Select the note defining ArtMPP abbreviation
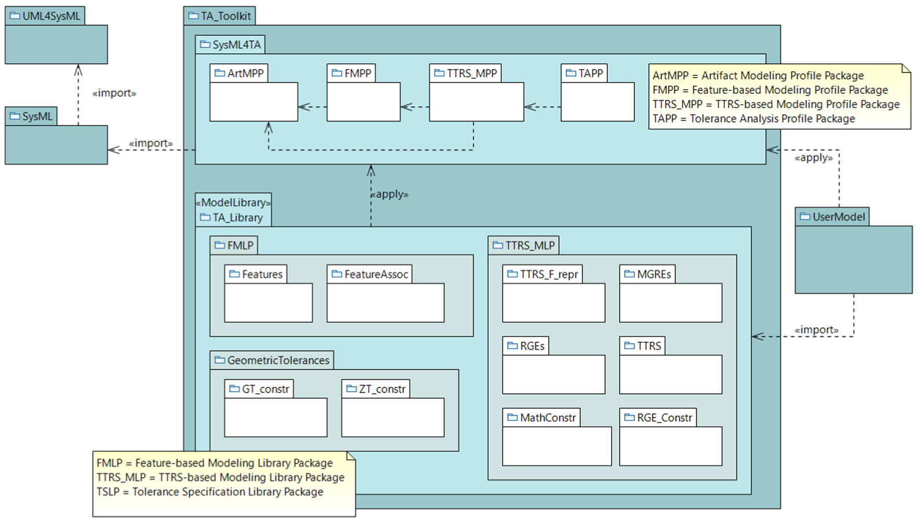This screenshot has width=917, height=520. tap(758, 76)
